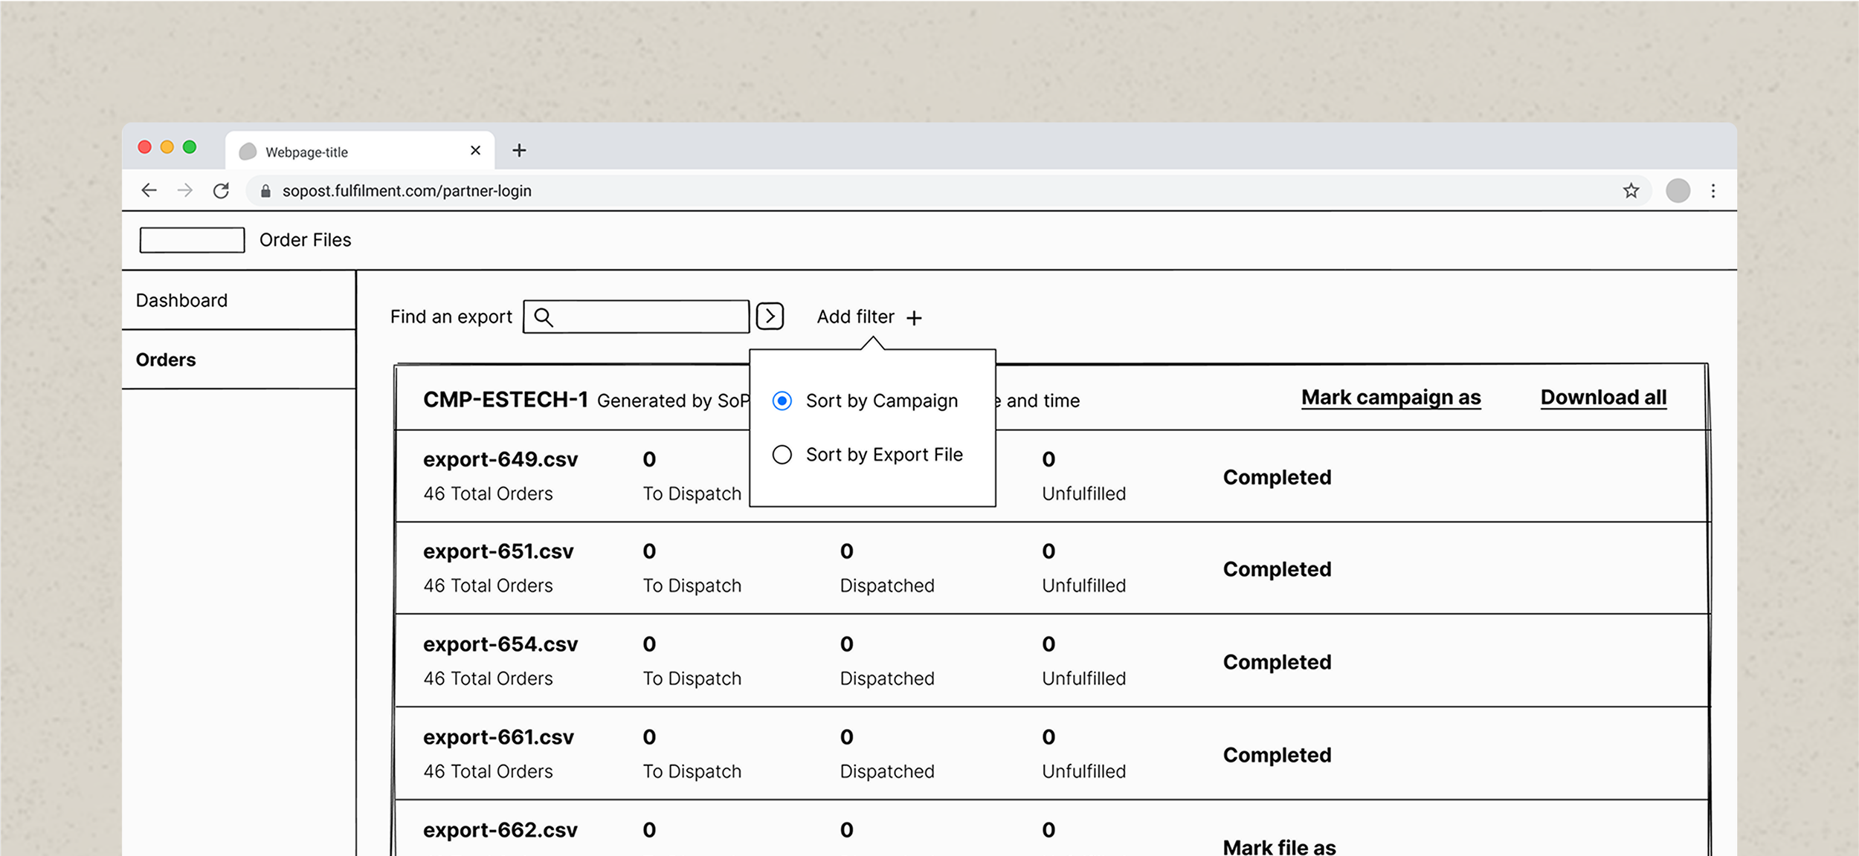Image resolution: width=1859 pixels, height=856 pixels.
Task: Click the padlock site info icon
Action: 265,191
